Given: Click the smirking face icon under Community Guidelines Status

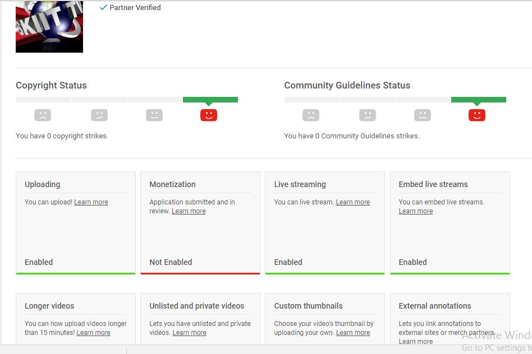Looking at the screenshot, I should coord(368,115).
